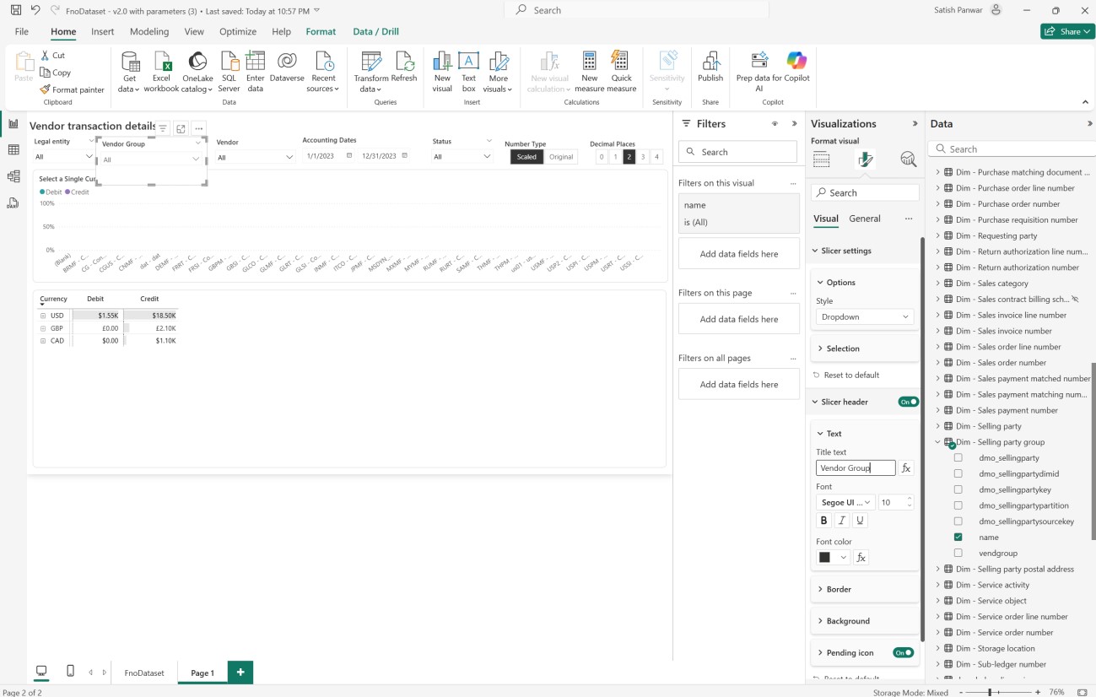The image size is (1096, 697).
Task: Disable the Pending icon toggle
Action: 903,653
